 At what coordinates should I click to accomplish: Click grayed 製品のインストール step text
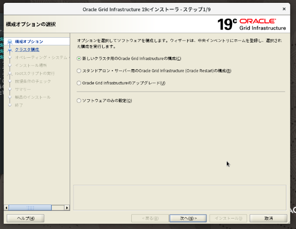coord(32,97)
